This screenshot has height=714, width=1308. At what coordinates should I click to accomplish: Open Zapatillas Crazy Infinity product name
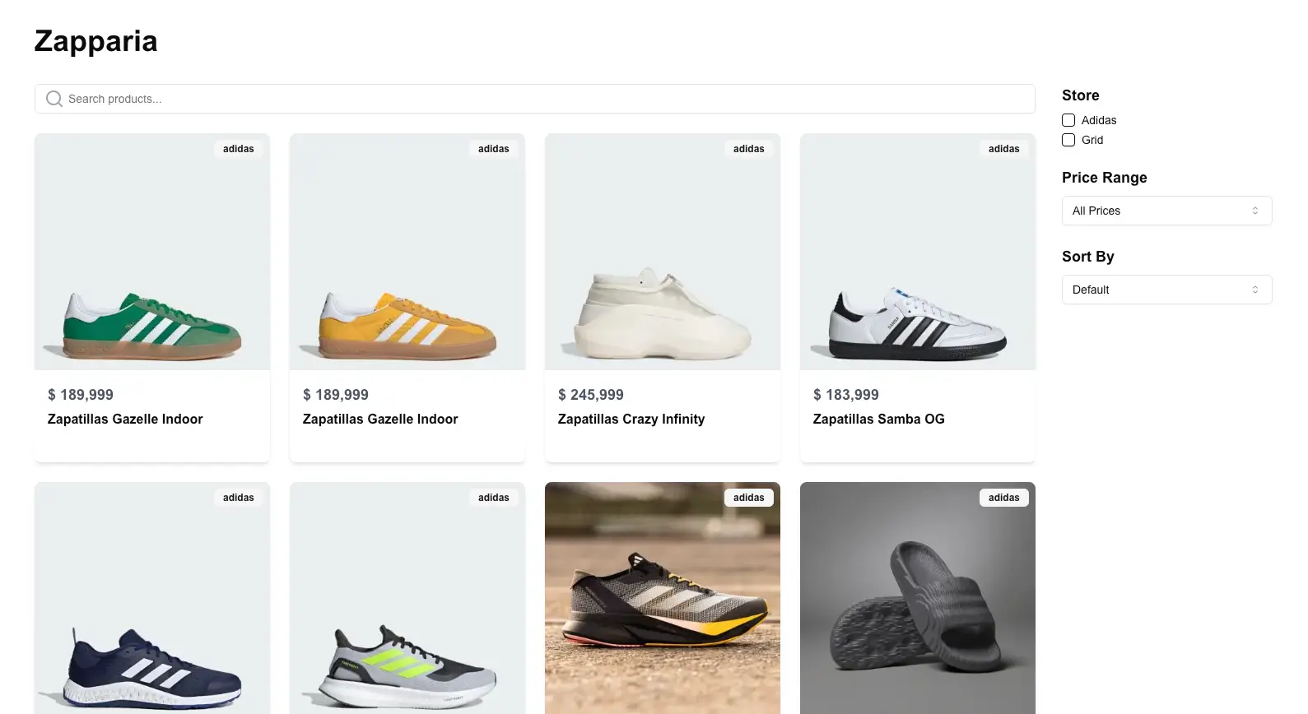(x=631, y=419)
